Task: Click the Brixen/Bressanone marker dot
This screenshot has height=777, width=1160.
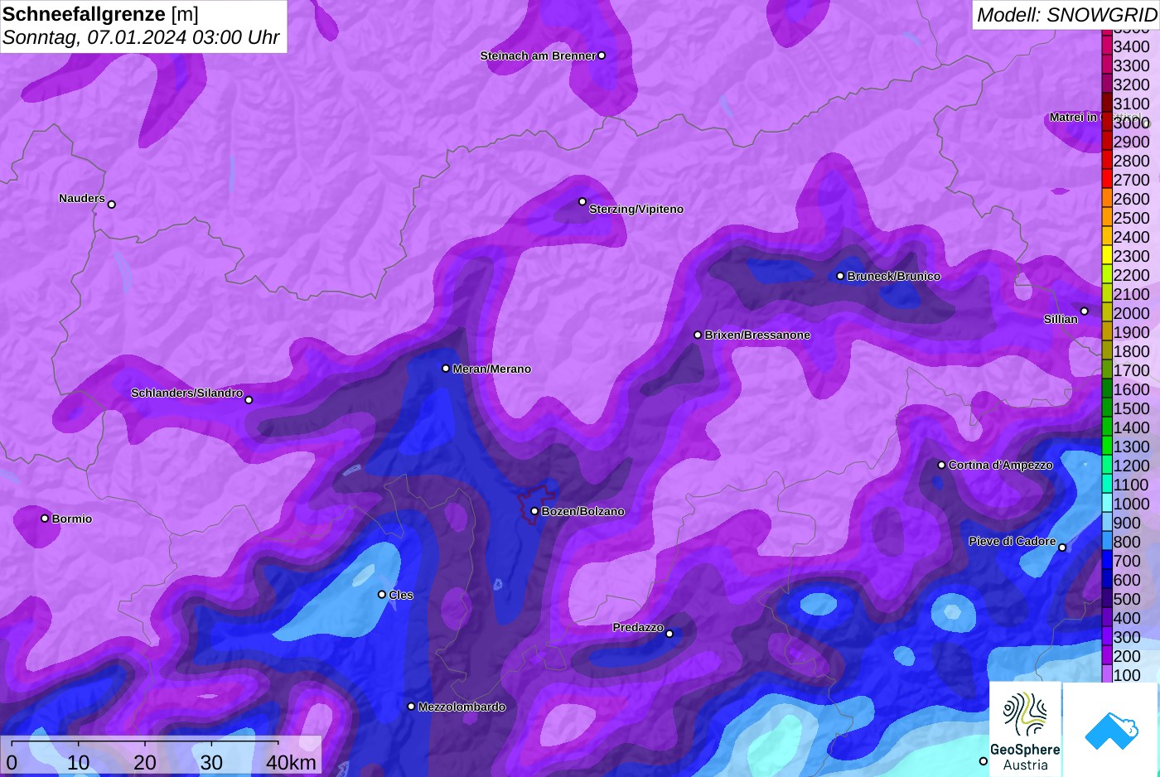Action: 698,335
